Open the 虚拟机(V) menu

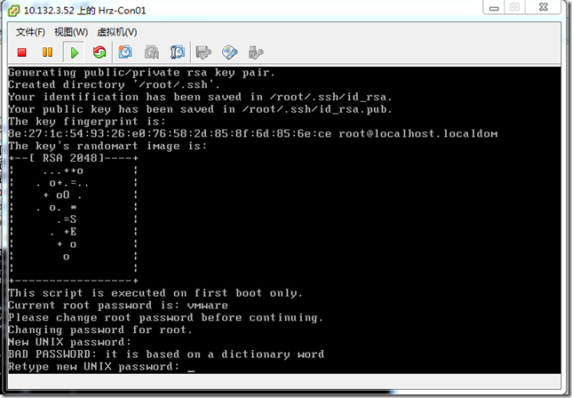pyautogui.click(x=116, y=32)
